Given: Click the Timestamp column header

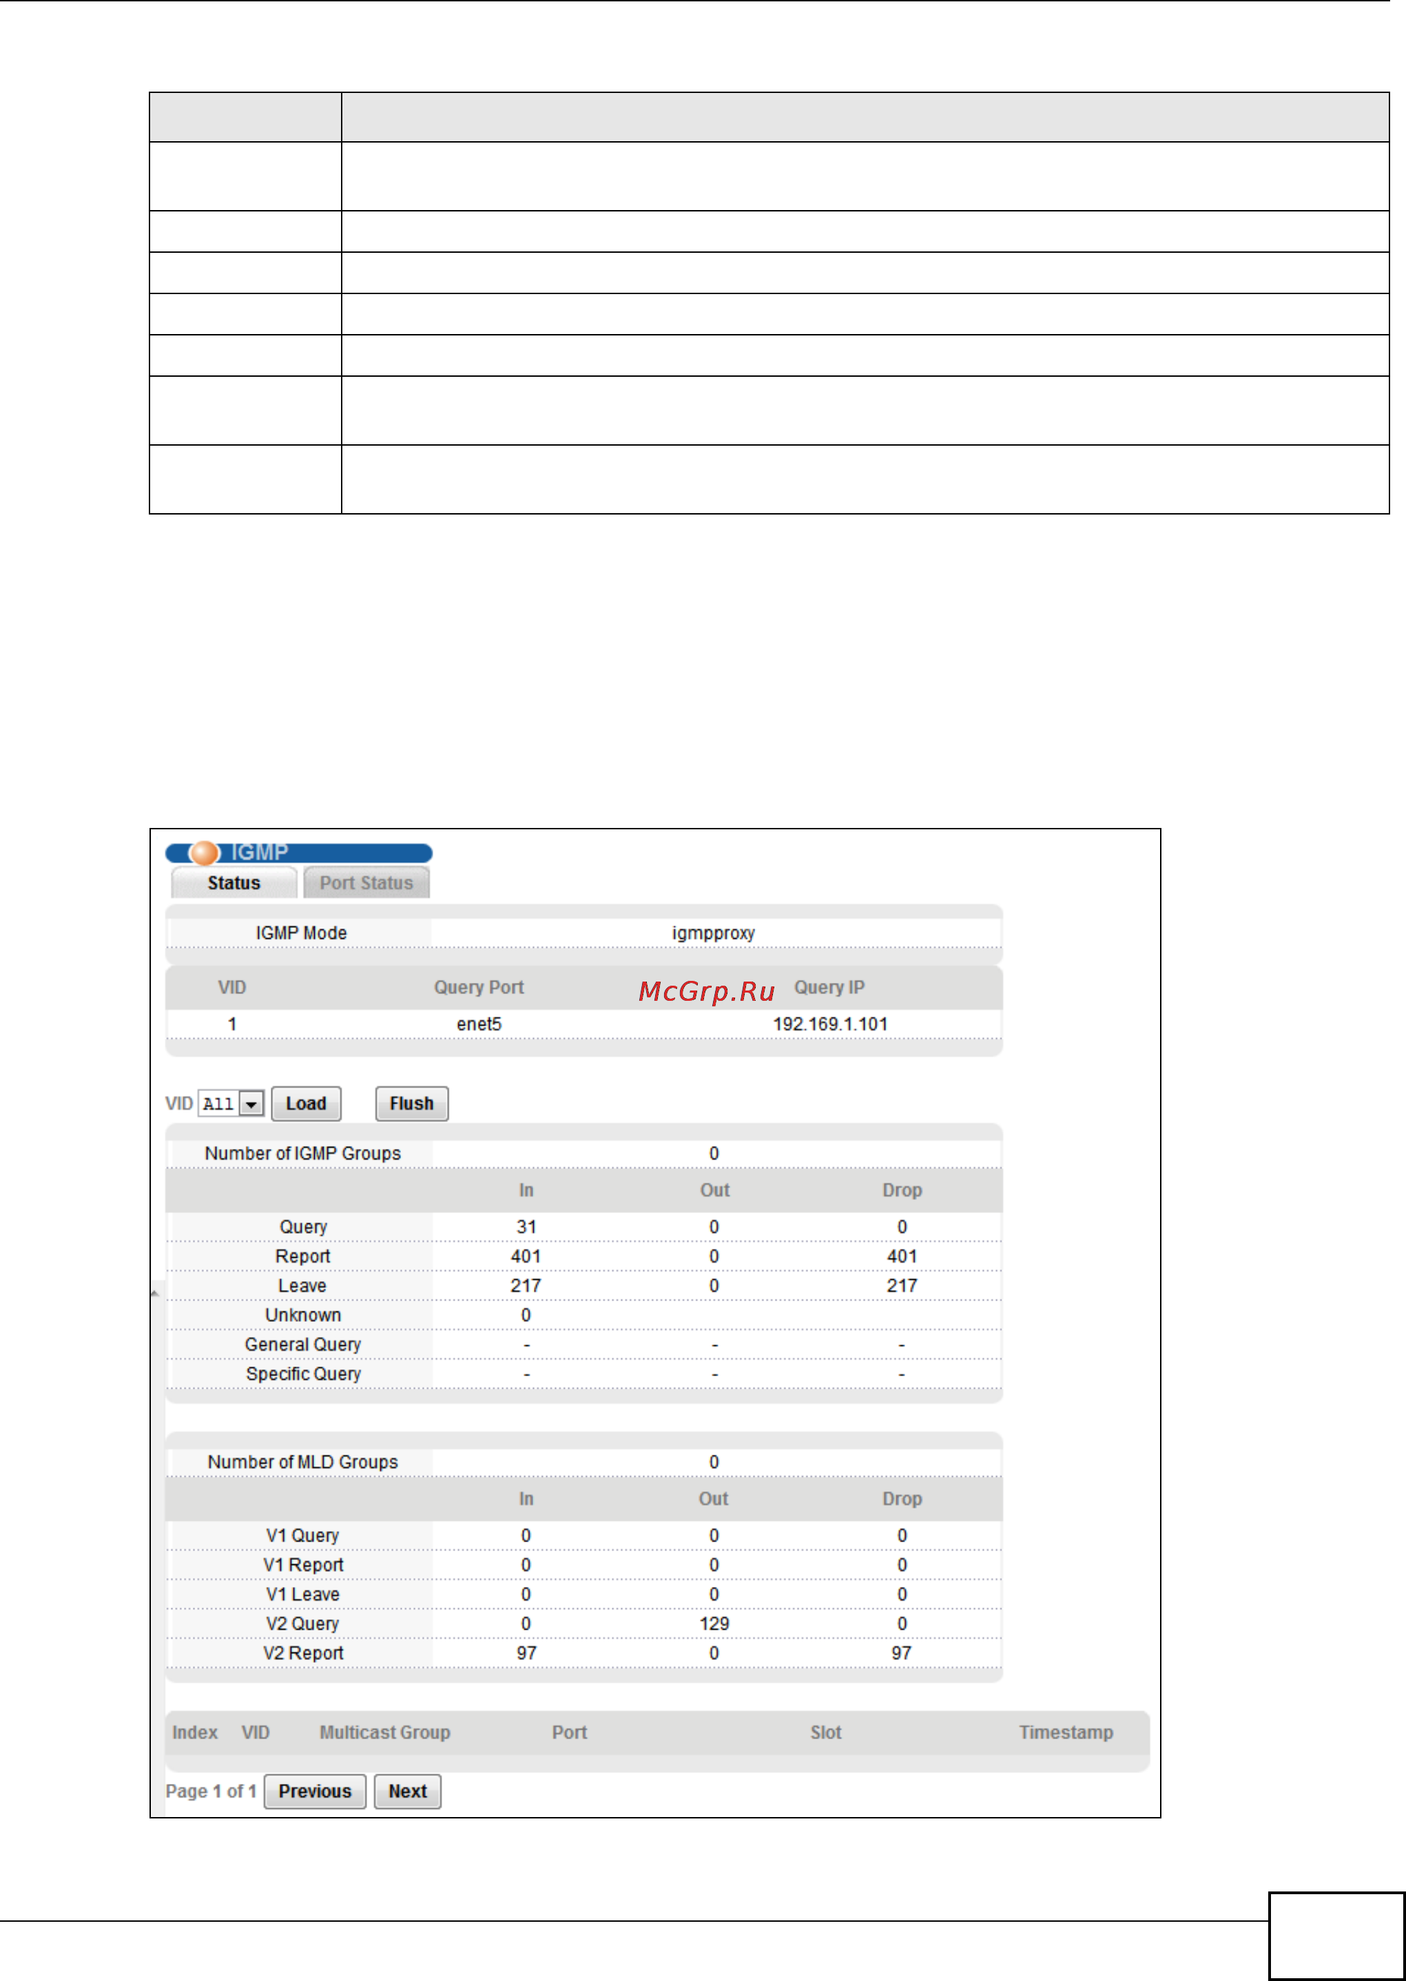Looking at the screenshot, I should coord(1065,1732).
